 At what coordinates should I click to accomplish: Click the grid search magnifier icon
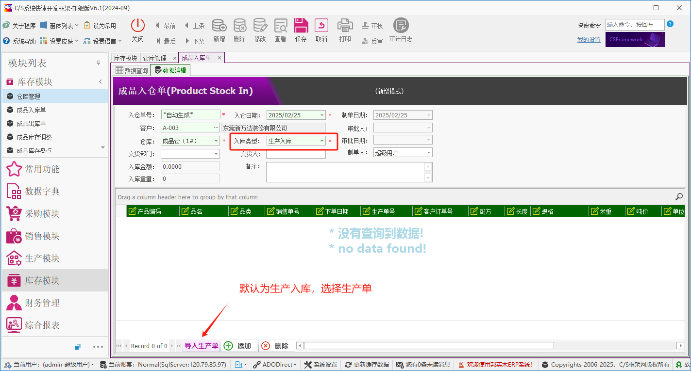tap(679, 197)
